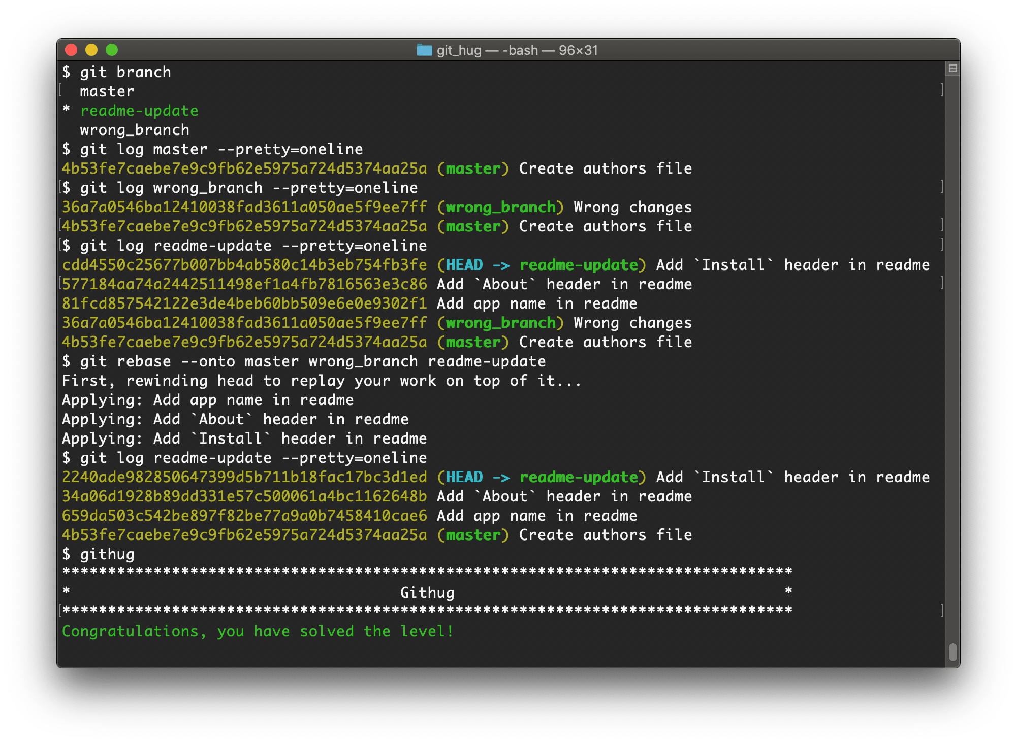Click commit hash 34a06d1928b89dd331e57c500061a4bc1162648b

pyautogui.click(x=244, y=496)
